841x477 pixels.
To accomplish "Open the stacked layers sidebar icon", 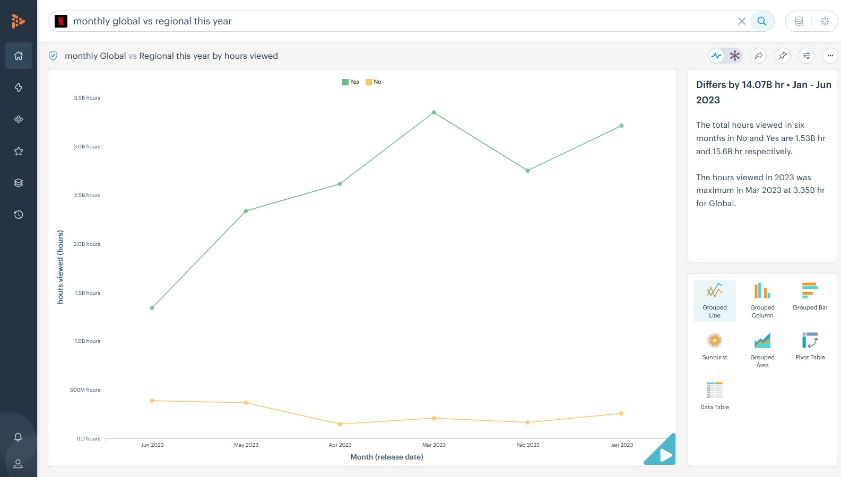I will tap(19, 183).
